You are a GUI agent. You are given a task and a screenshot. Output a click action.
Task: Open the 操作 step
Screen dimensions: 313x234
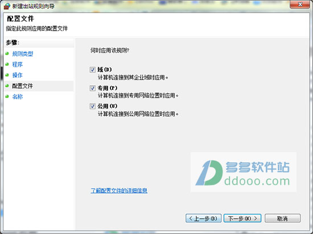pos(18,75)
